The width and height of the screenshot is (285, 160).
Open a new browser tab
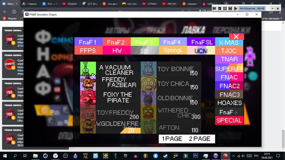pos(226,3)
